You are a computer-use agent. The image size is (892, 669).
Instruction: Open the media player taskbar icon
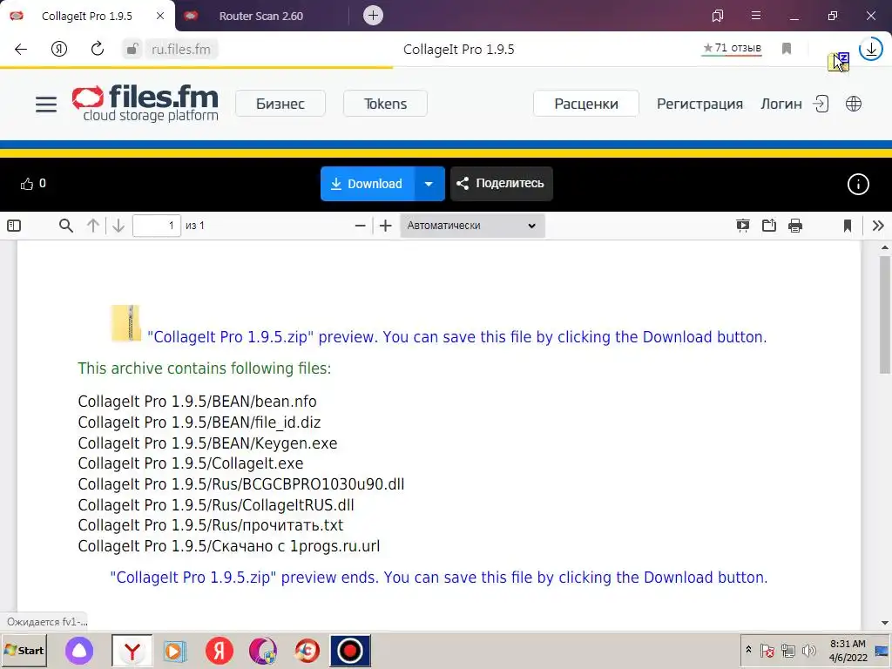coord(175,651)
